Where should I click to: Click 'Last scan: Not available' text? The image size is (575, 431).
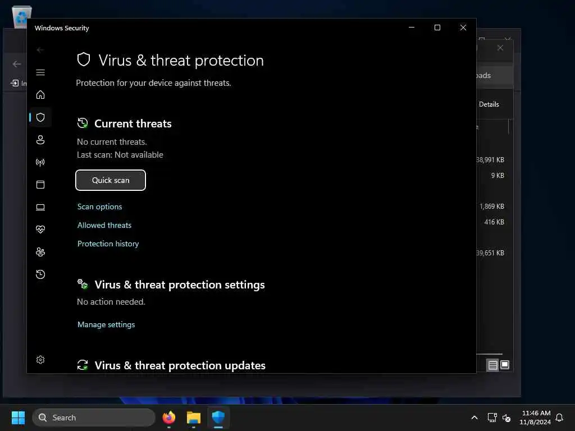[120, 155]
